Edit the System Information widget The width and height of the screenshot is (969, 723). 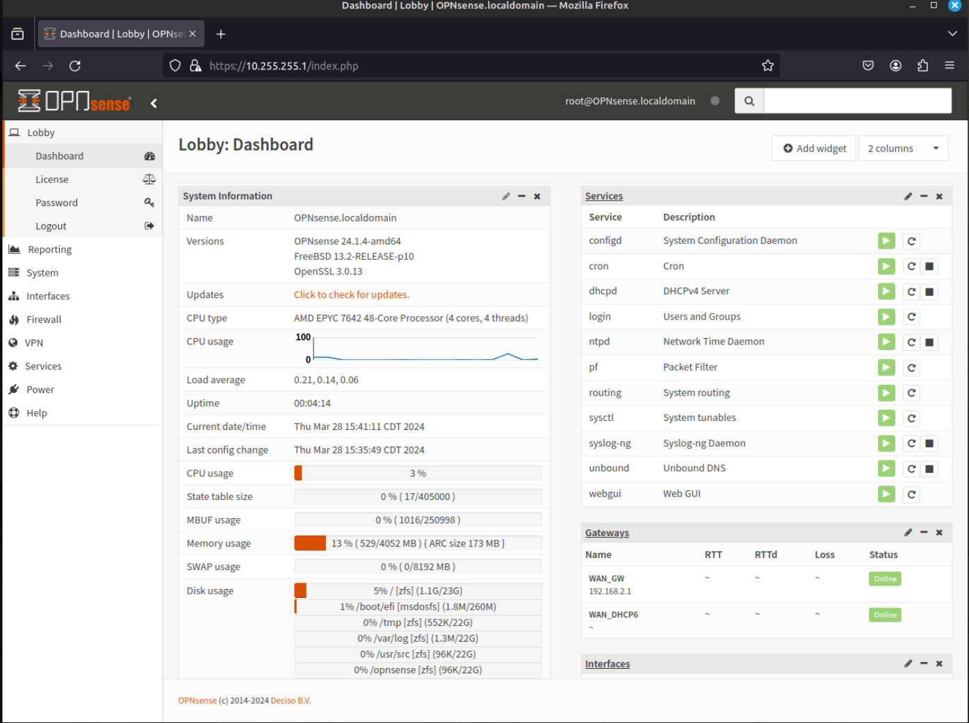pos(506,197)
